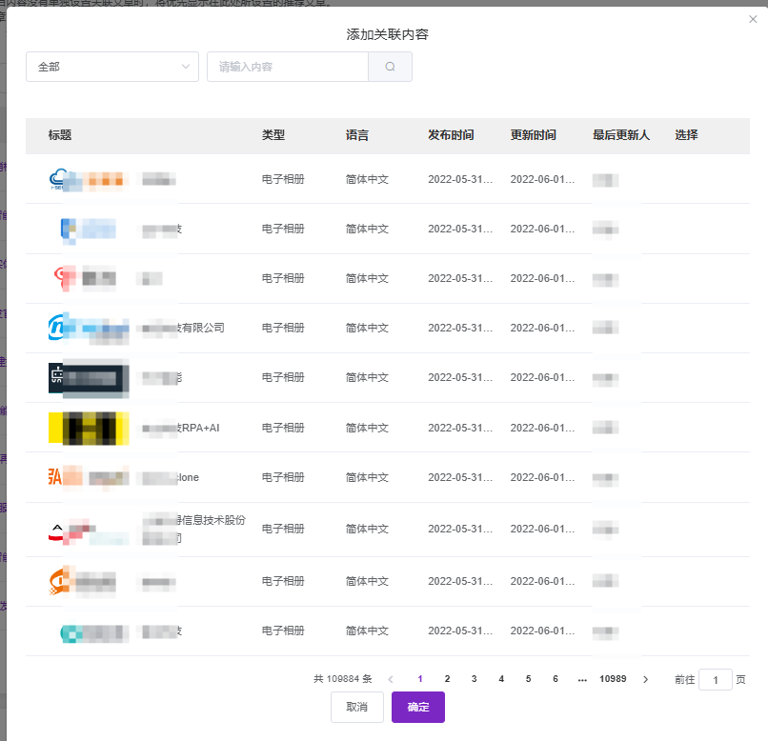
Task: Click the 发布时间 column header
Action: pos(451,135)
